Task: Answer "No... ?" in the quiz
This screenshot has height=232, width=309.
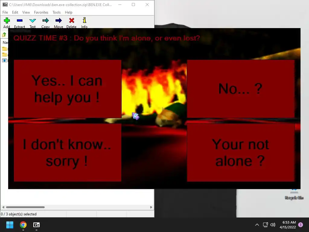Action: coord(241,89)
